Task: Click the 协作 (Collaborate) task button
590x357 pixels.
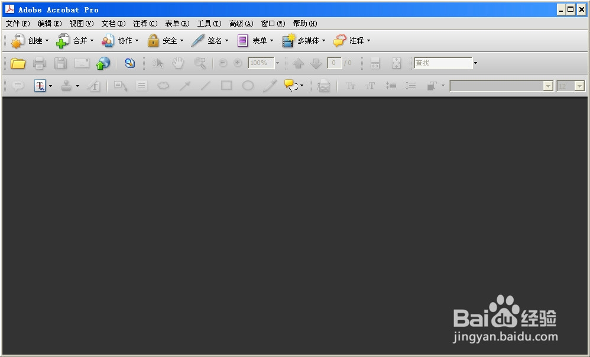Action: pos(120,41)
